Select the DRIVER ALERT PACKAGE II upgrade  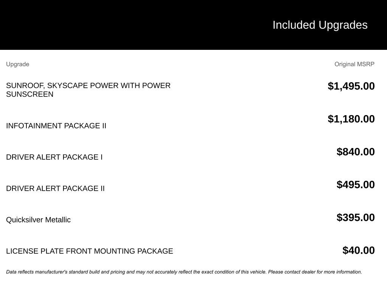[55, 188]
